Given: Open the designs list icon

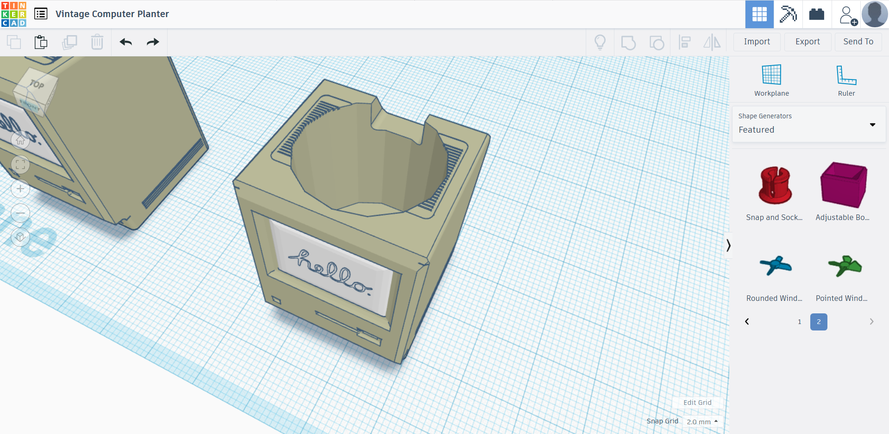Looking at the screenshot, I should tap(41, 14).
